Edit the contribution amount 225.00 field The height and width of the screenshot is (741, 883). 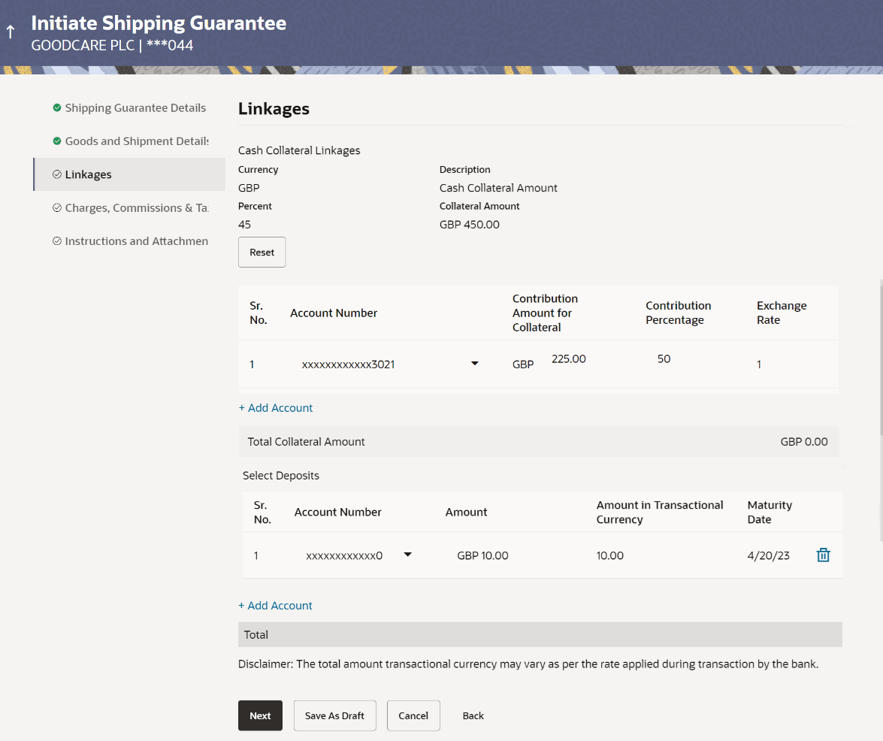click(x=569, y=359)
